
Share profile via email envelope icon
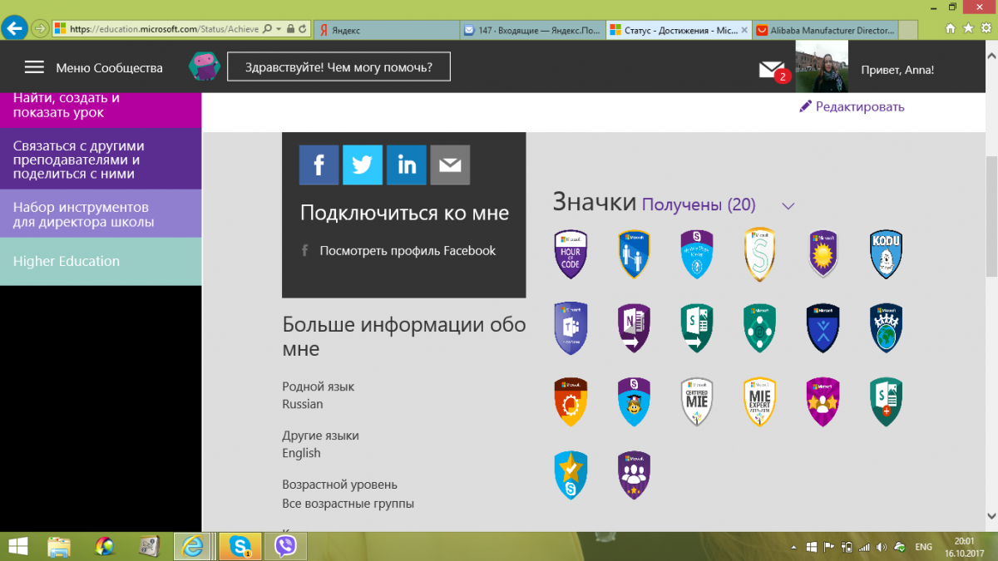click(450, 165)
